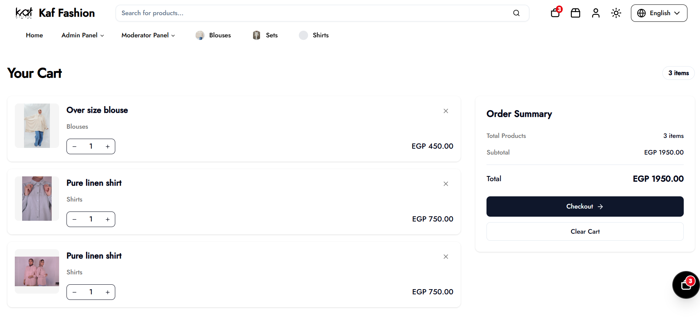700x335 pixels.
Task: Open the user account profile icon
Action: click(x=596, y=13)
